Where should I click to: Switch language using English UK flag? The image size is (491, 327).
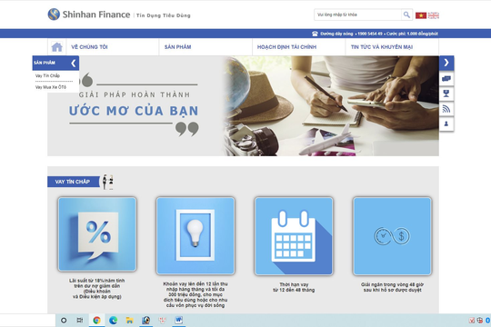click(434, 15)
